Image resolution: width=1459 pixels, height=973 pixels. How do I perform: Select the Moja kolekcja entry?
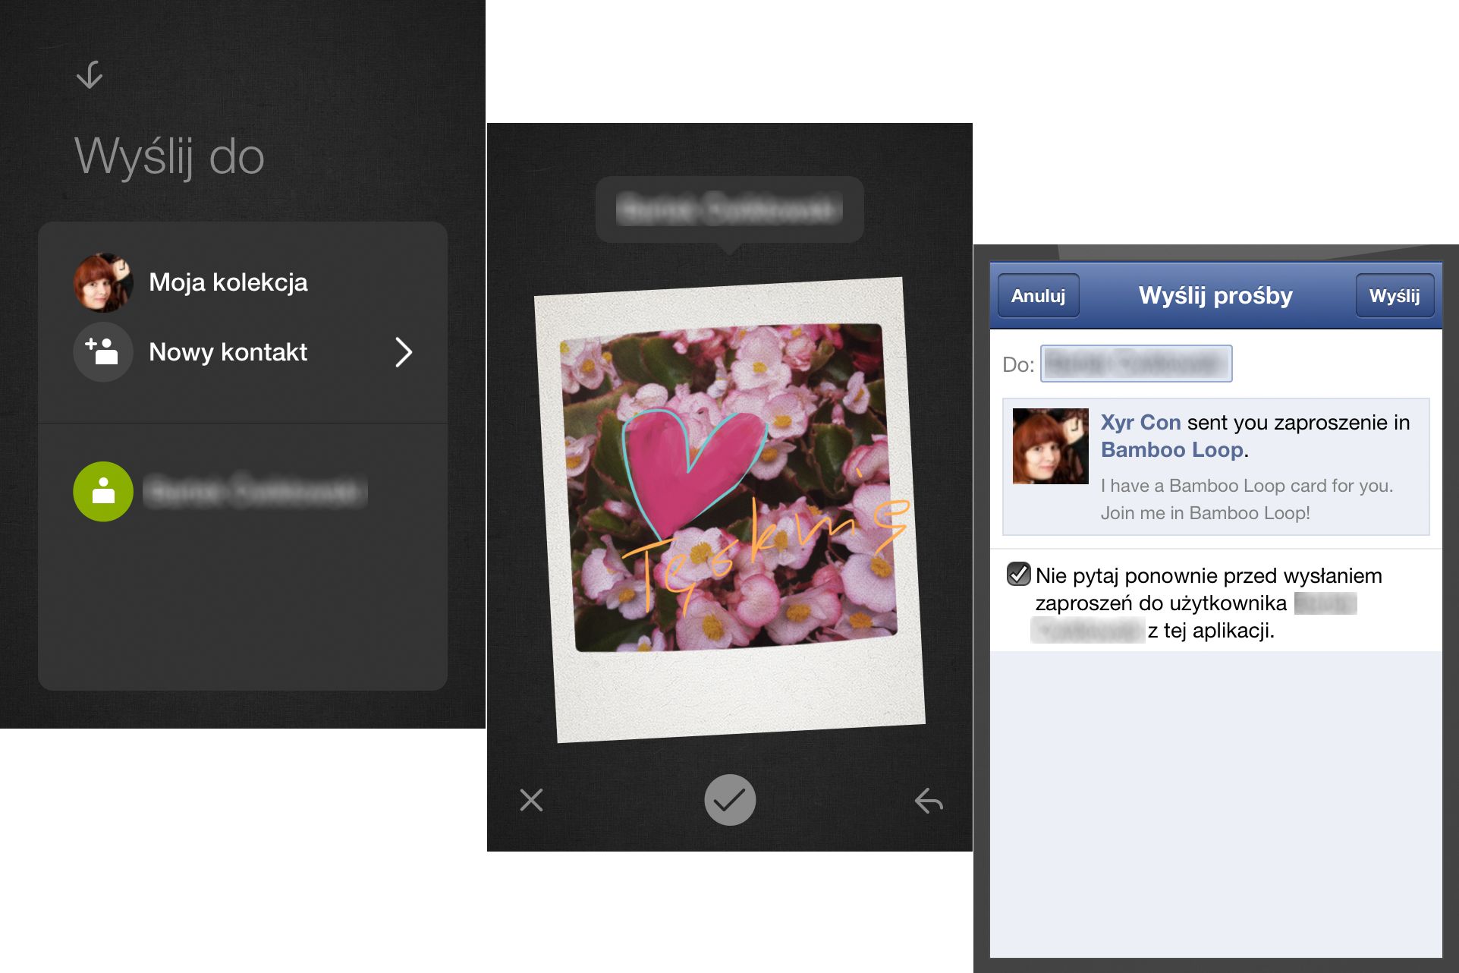(x=228, y=282)
